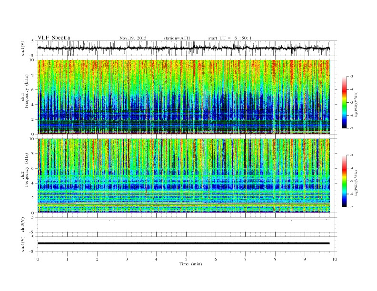
Task: Click the ch.1(V) waveform axis label
Action: pyautogui.click(x=23, y=48)
